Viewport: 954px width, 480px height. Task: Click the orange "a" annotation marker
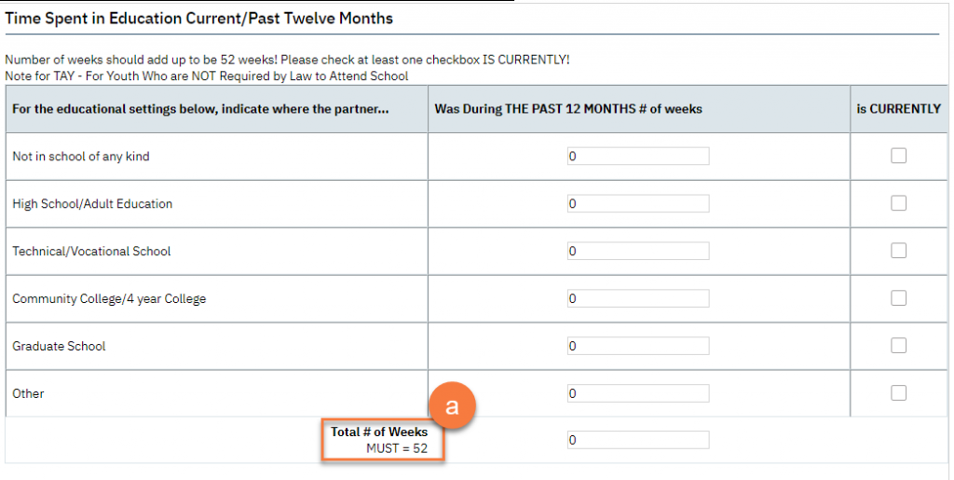coord(452,407)
